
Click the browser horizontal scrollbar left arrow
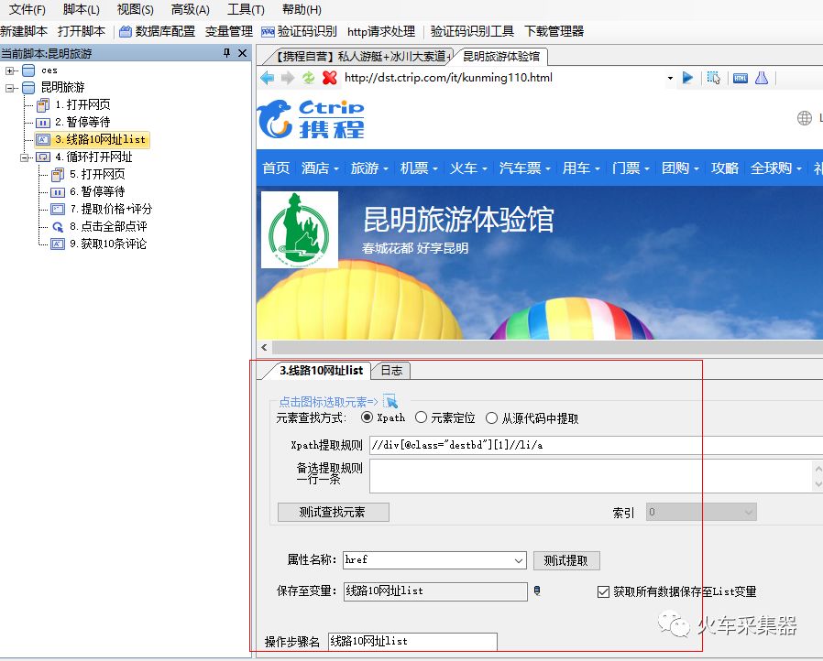click(264, 348)
